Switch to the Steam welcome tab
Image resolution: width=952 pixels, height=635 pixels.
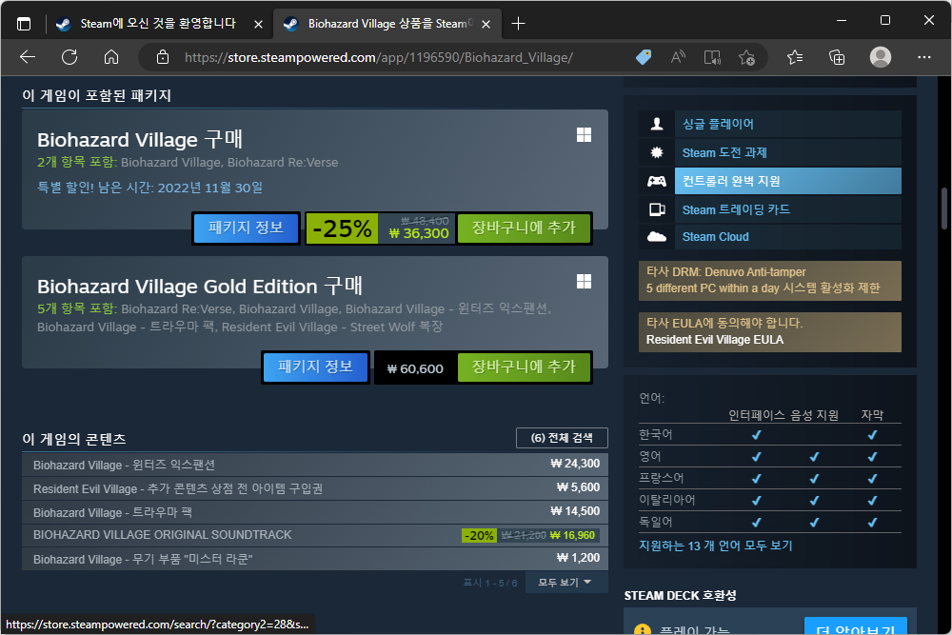[x=157, y=24]
